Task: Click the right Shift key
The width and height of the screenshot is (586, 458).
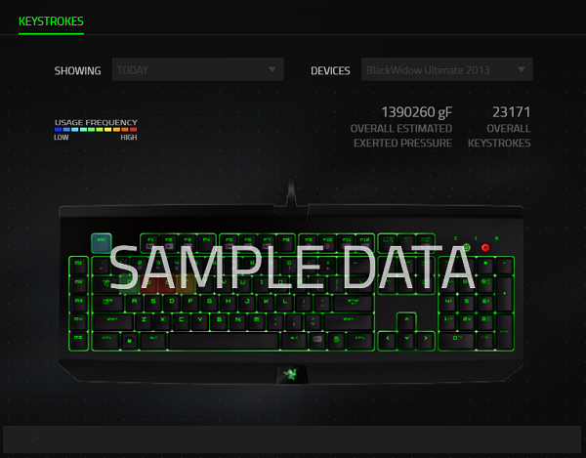Action: (x=349, y=322)
